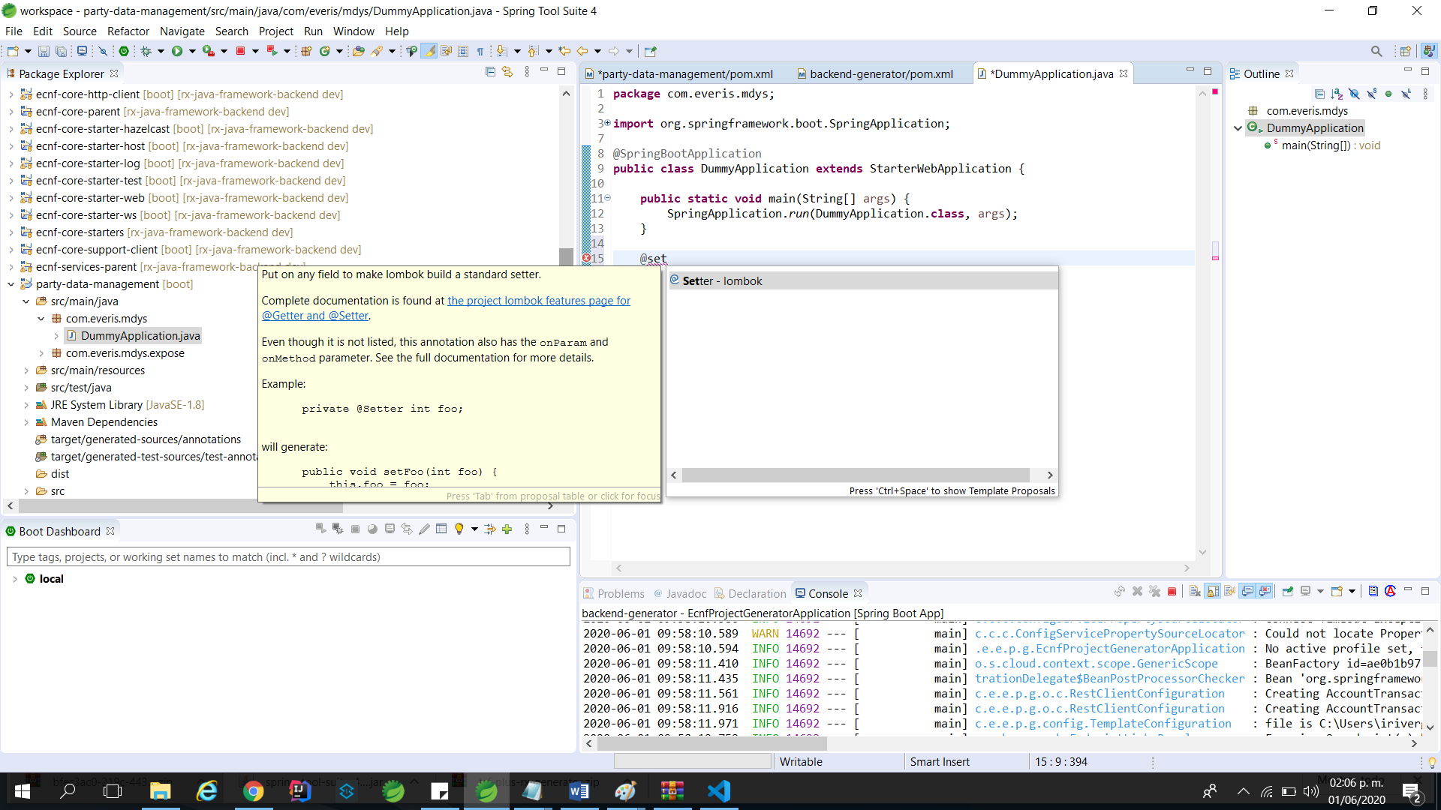1441x810 pixels.
Task: Click the Debug bug icon in toolbar
Action: (x=146, y=51)
